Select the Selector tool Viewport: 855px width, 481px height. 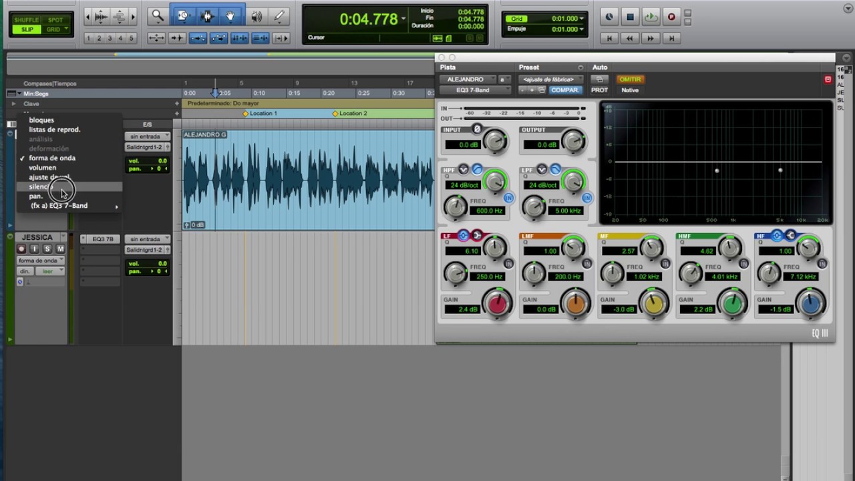point(206,16)
